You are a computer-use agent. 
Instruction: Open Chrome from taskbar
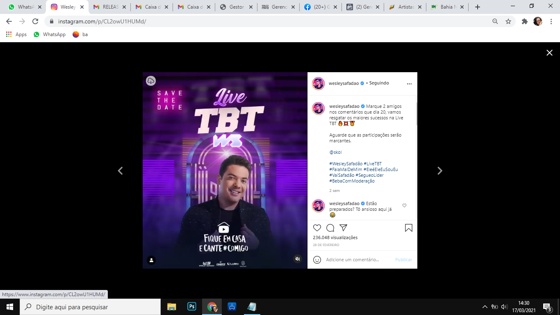pos(212,307)
